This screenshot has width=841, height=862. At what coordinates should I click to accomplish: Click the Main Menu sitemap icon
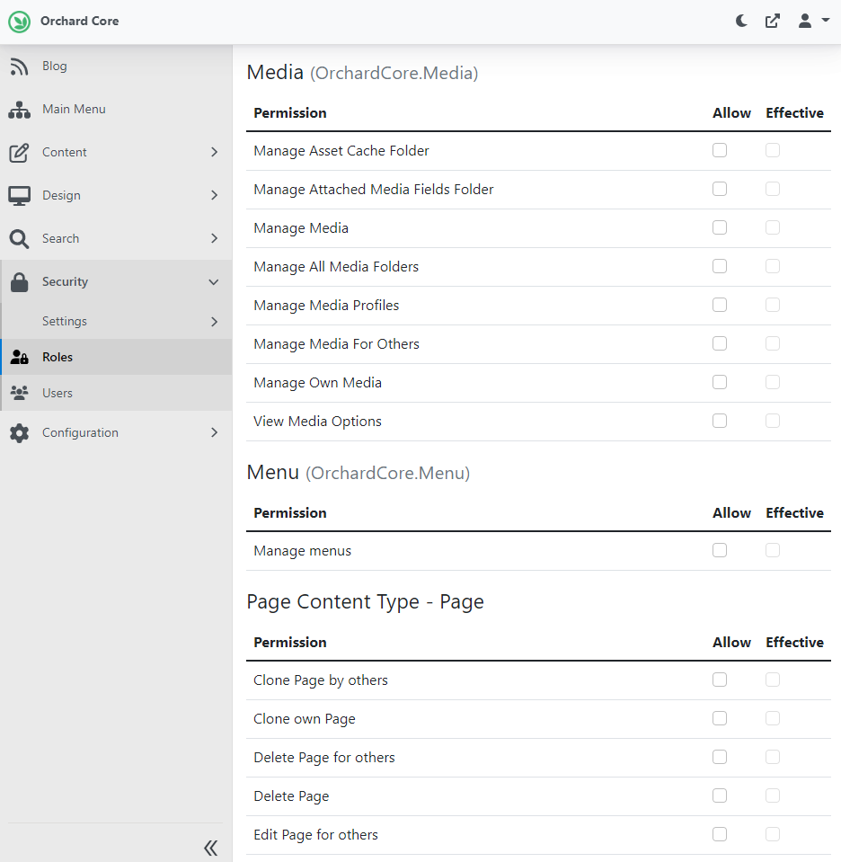pos(19,110)
